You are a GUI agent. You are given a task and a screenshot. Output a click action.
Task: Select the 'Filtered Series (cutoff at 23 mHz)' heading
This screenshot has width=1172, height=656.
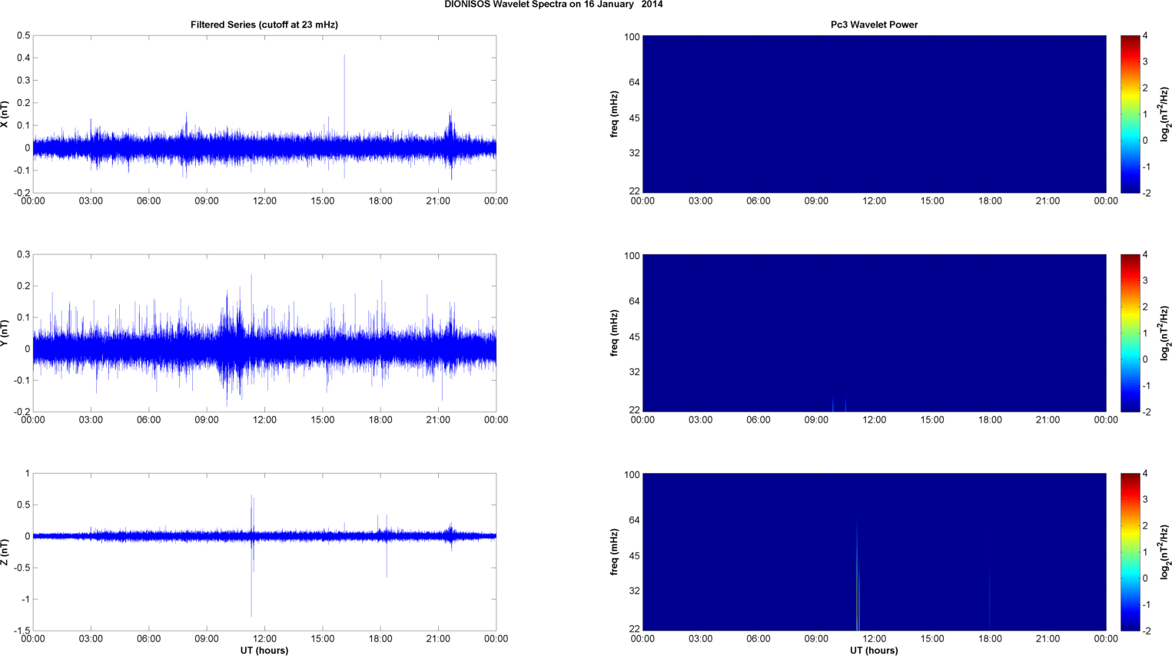pos(264,25)
